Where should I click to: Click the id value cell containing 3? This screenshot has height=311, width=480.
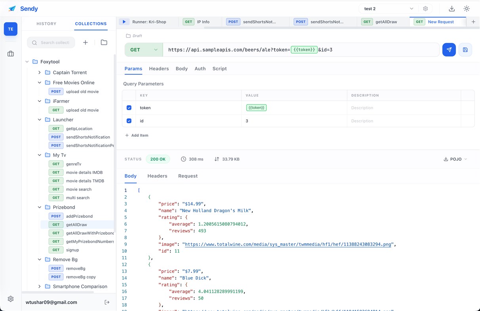coord(294,121)
